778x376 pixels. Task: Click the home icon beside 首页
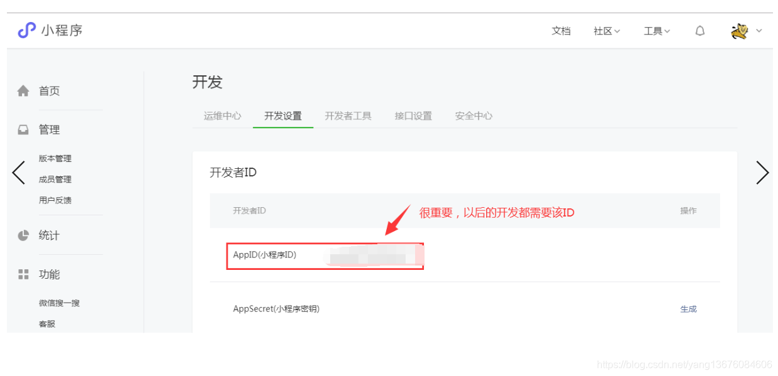pyautogui.click(x=23, y=91)
